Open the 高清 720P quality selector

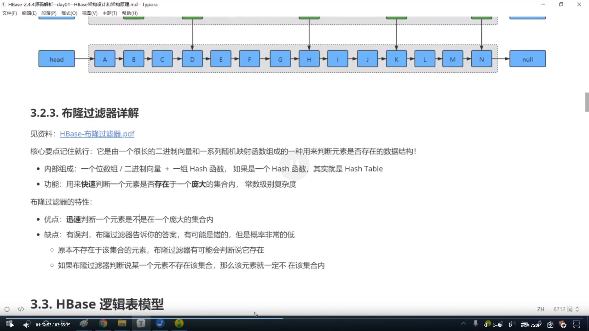[531, 325]
